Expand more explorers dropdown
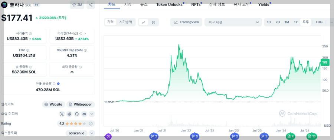 [92, 133]
